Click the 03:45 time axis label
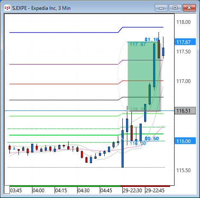Screen dimensions: 200x198 [16, 191]
